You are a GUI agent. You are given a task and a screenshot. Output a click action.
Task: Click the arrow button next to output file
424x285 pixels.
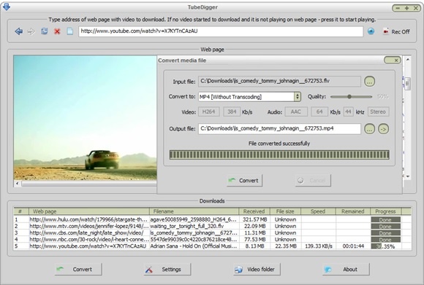384,129
